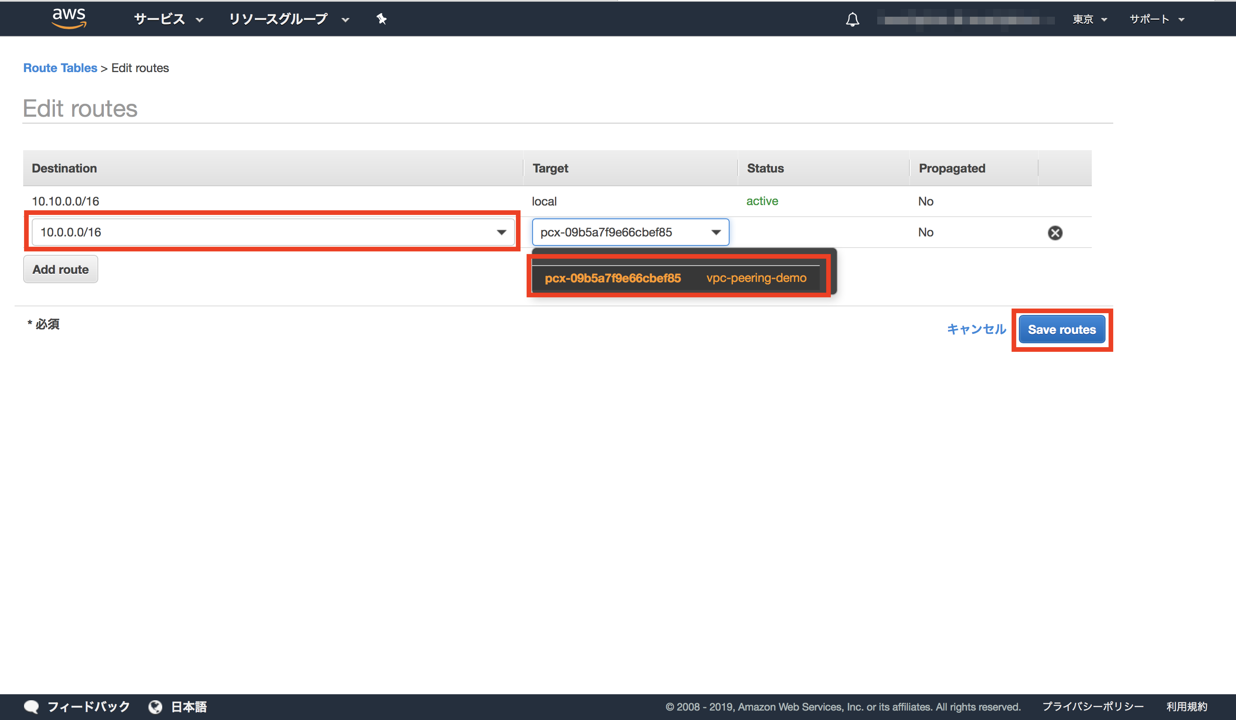Click the account name in top bar
The image size is (1236, 720).
pyautogui.click(x=965, y=20)
